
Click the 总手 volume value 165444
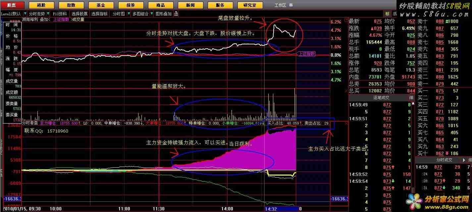coord(373,42)
